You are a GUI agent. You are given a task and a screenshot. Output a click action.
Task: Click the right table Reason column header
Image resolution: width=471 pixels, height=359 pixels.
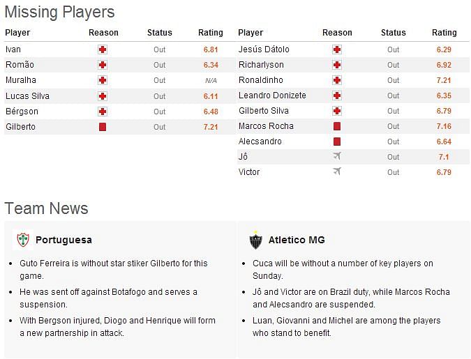(337, 33)
